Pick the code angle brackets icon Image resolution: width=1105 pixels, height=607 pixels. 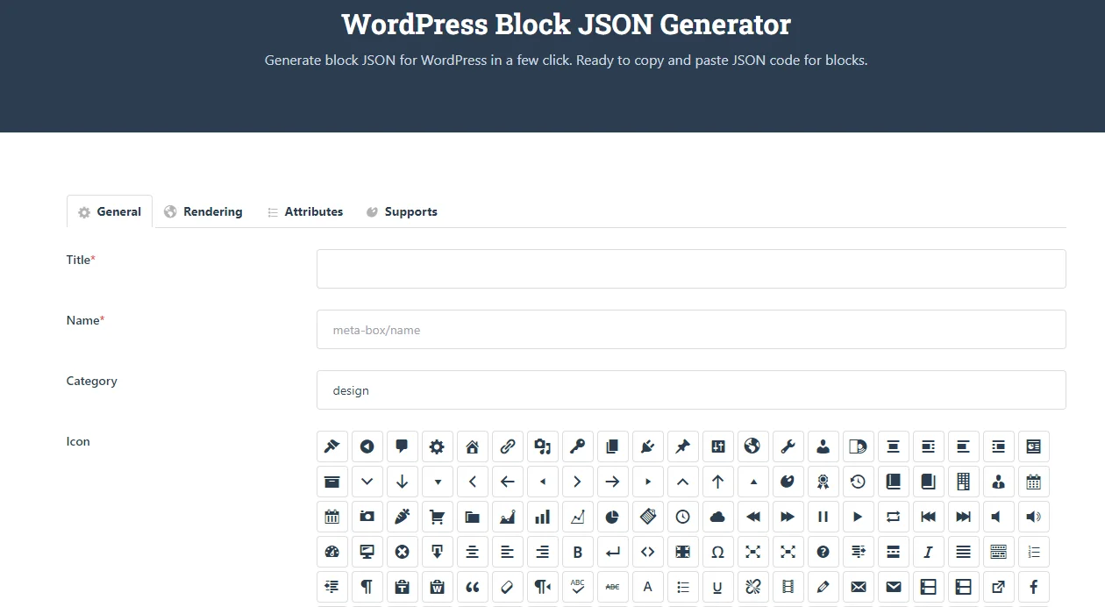(x=648, y=552)
